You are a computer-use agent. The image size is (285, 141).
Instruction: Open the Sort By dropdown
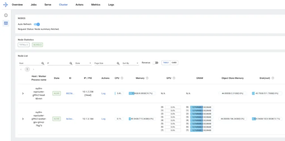coord(131,63)
